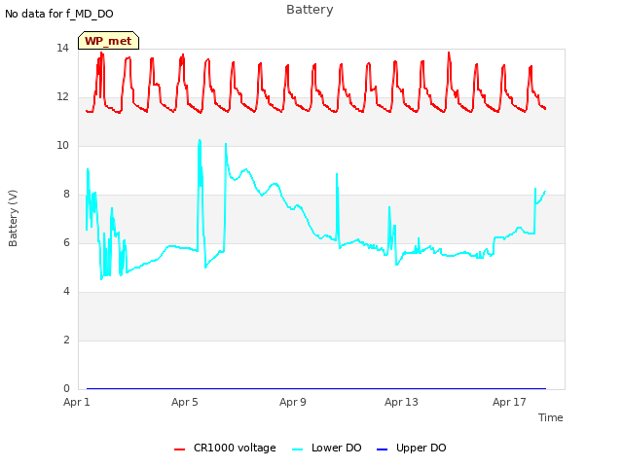The width and height of the screenshot is (623, 467).
Task: Click the WP_met annotation label
Action: click(x=108, y=41)
